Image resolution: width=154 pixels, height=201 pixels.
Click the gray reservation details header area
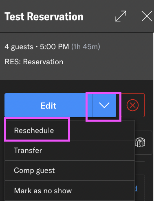[x=77, y=56]
